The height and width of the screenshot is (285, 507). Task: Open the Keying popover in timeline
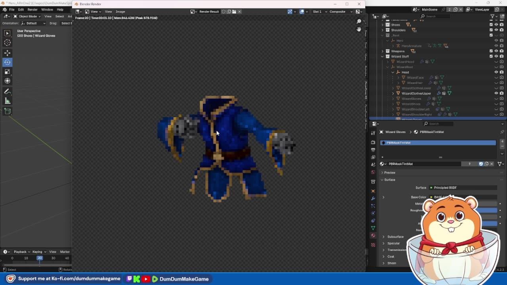click(x=39, y=252)
